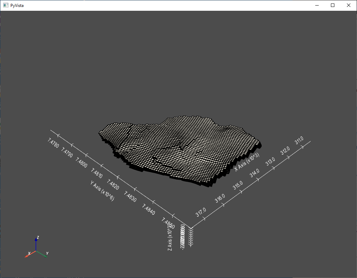
Task: Click the center of the terrain mesh
Action: pyautogui.click(x=177, y=149)
